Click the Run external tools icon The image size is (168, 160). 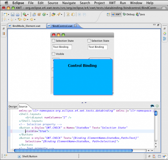point(25,14)
